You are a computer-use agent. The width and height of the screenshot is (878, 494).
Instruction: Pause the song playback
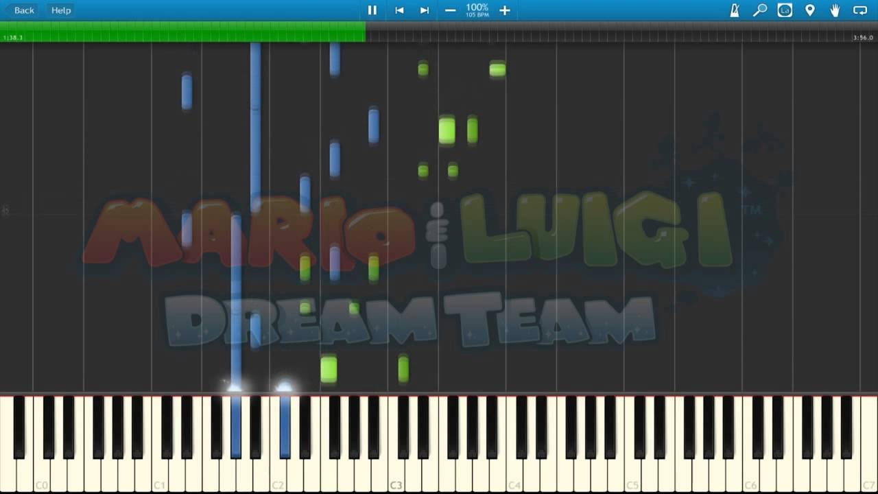point(372,10)
